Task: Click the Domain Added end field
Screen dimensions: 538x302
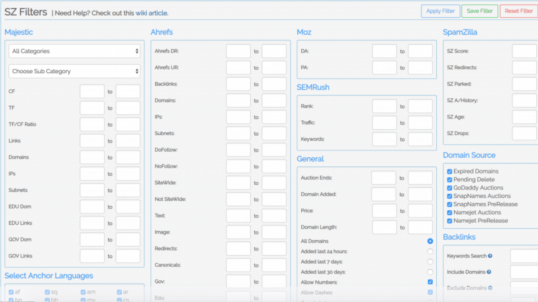Action: click(420, 194)
